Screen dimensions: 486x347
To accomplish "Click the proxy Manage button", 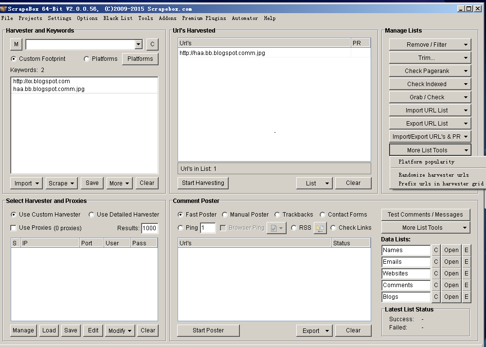I will (23, 330).
